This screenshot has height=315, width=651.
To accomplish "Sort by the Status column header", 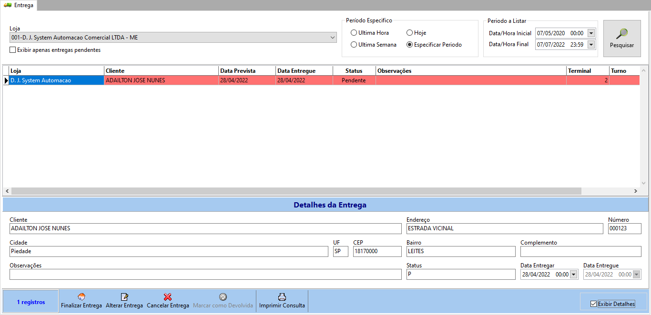I will (x=354, y=71).
